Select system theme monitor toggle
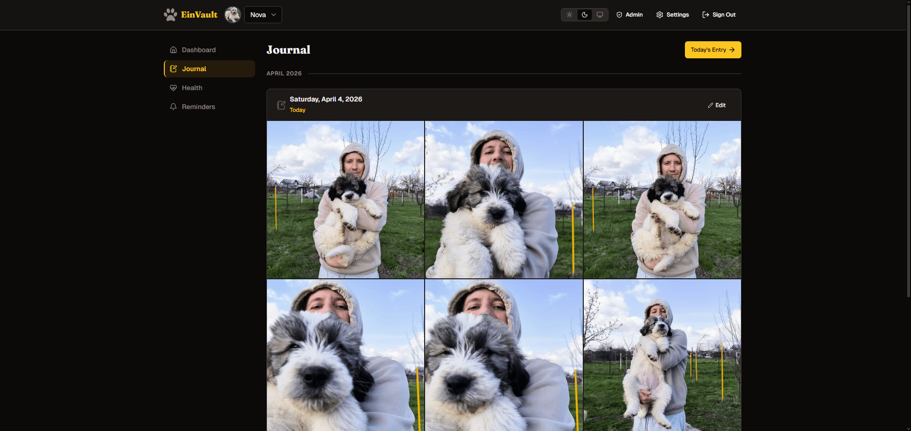This screenshot has height=431, width=911. click(600, 15)
